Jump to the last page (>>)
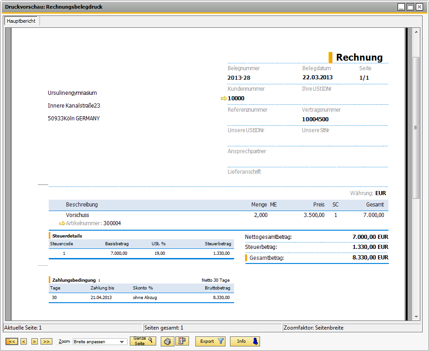Viewport: 429px width, 351px height. (x=46, y=341)
